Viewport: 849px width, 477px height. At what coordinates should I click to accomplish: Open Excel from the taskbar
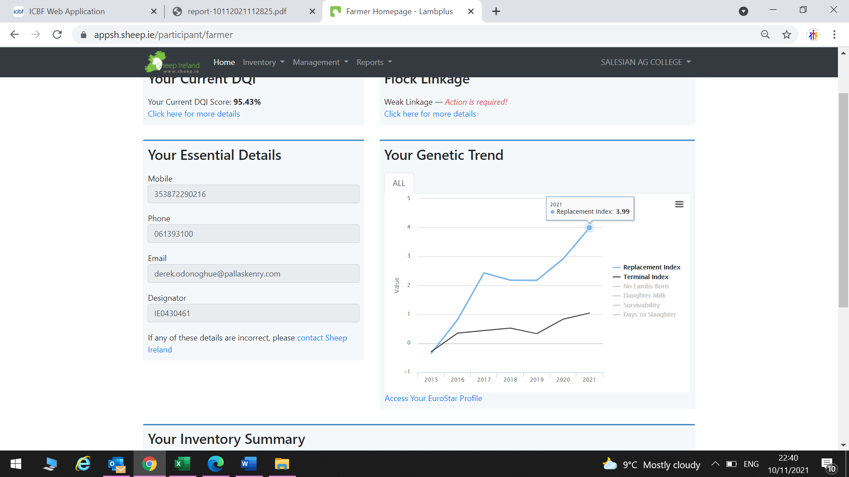pos(182,464)
